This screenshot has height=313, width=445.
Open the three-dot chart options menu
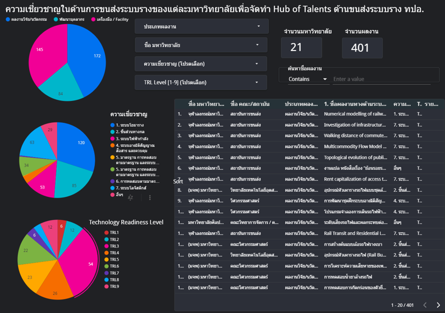150,197
